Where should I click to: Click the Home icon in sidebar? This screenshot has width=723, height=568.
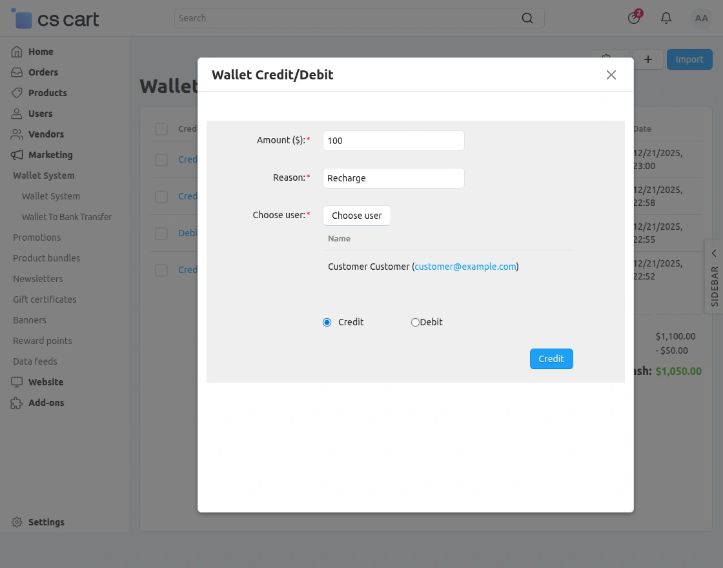(x=17, y=52)
